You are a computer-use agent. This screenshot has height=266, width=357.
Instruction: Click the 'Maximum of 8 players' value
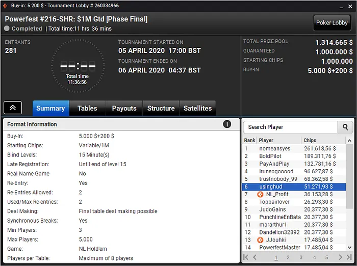[x=106, y=258]
